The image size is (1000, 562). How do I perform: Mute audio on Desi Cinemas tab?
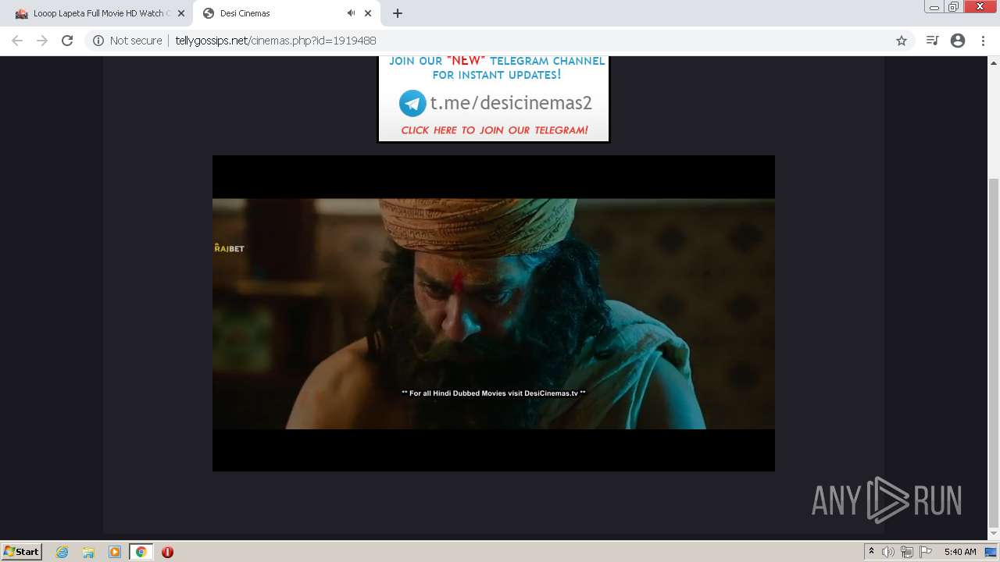click(351, 13)
